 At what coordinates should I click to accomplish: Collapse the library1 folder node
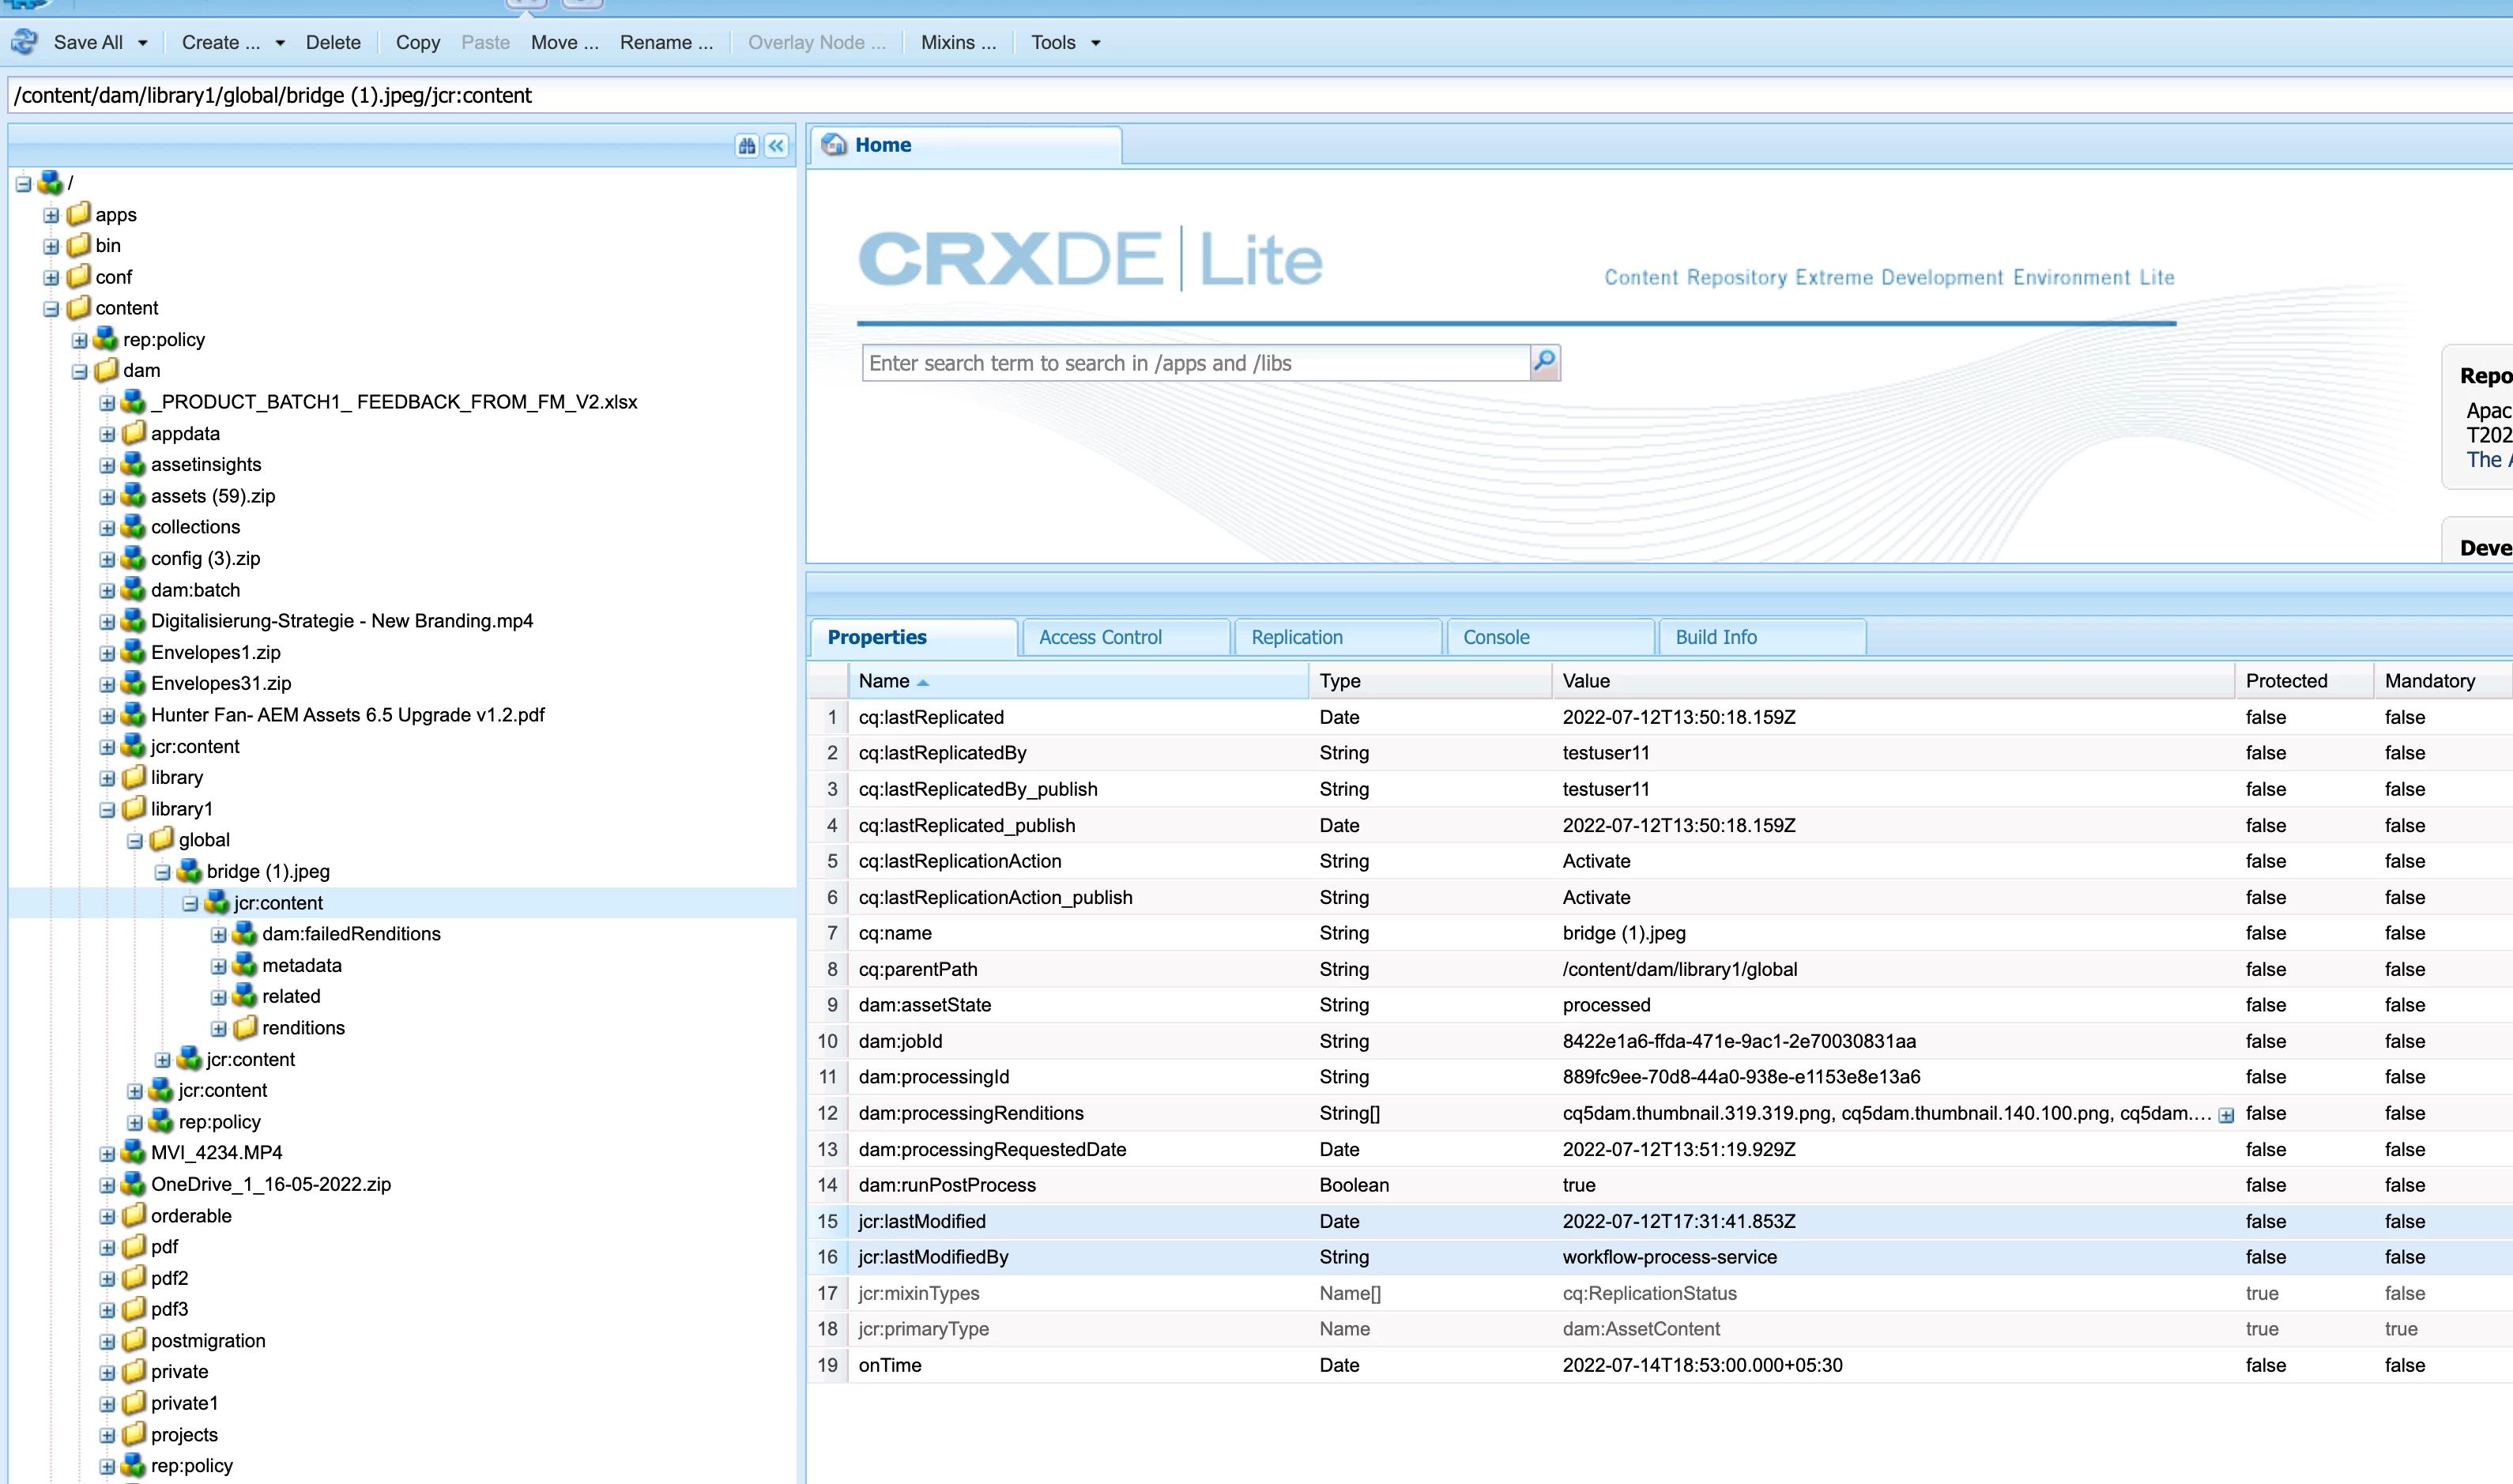click(107, 810)
